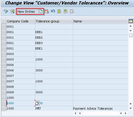The height and width of the screenshot is (117, 134).
Task: Click the New Entries button
Action: pos(26,11)
